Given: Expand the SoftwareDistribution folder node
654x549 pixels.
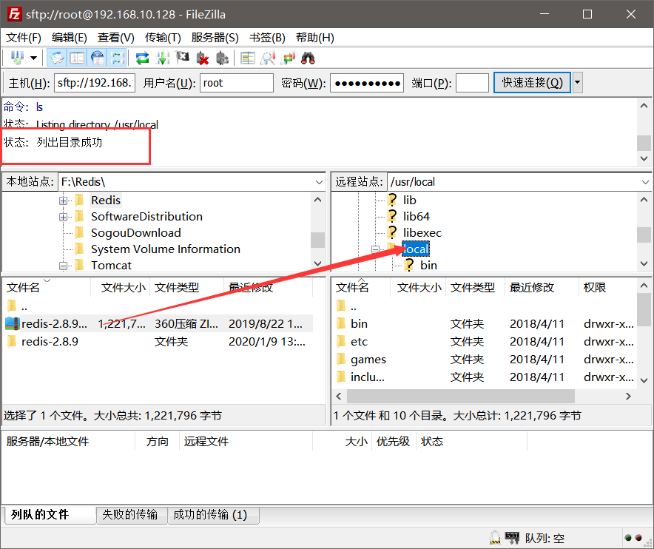Looking at the screenshot, I should 63,217.
